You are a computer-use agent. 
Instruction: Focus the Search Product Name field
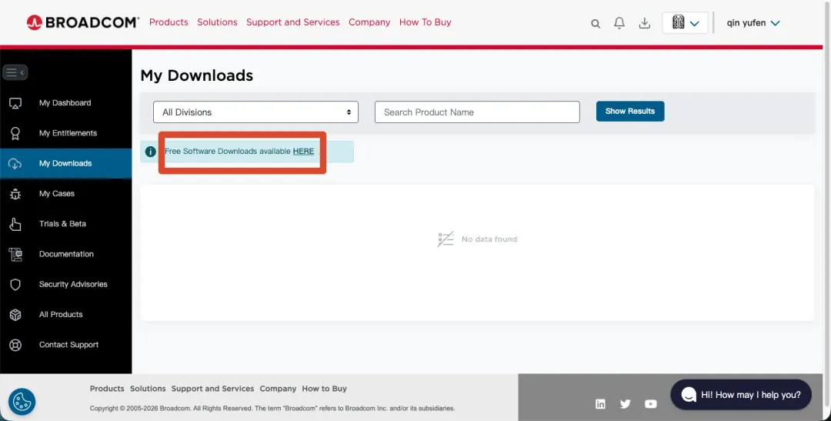point(477,112)
